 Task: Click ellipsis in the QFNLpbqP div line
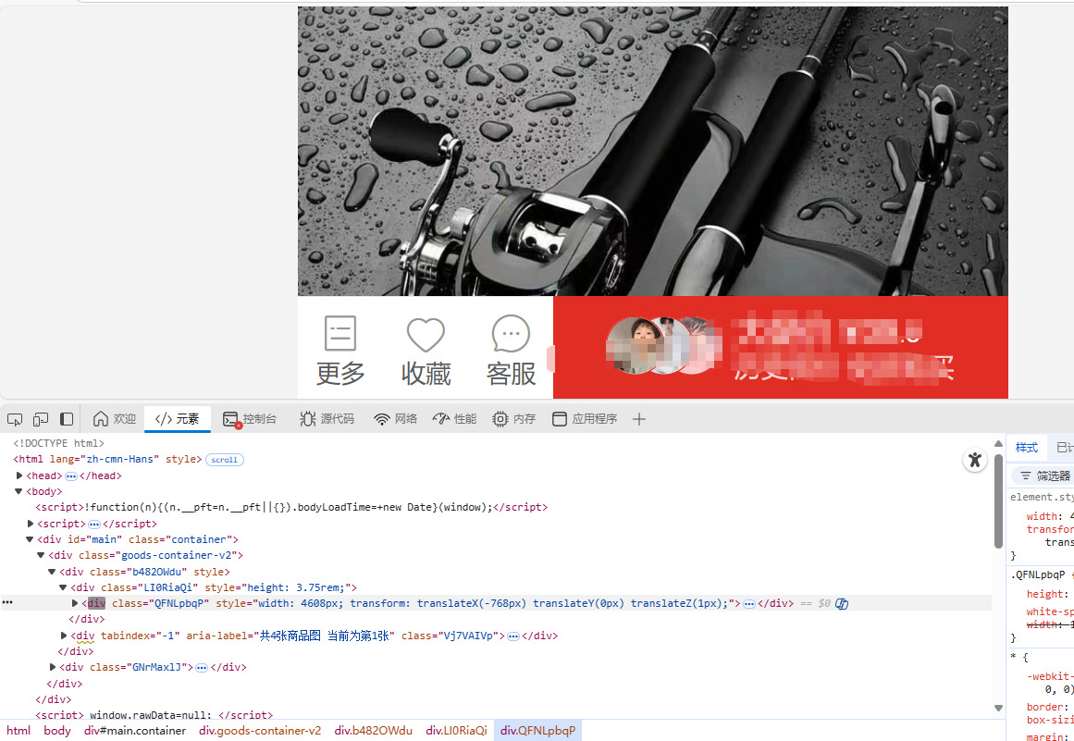(749, 604)
